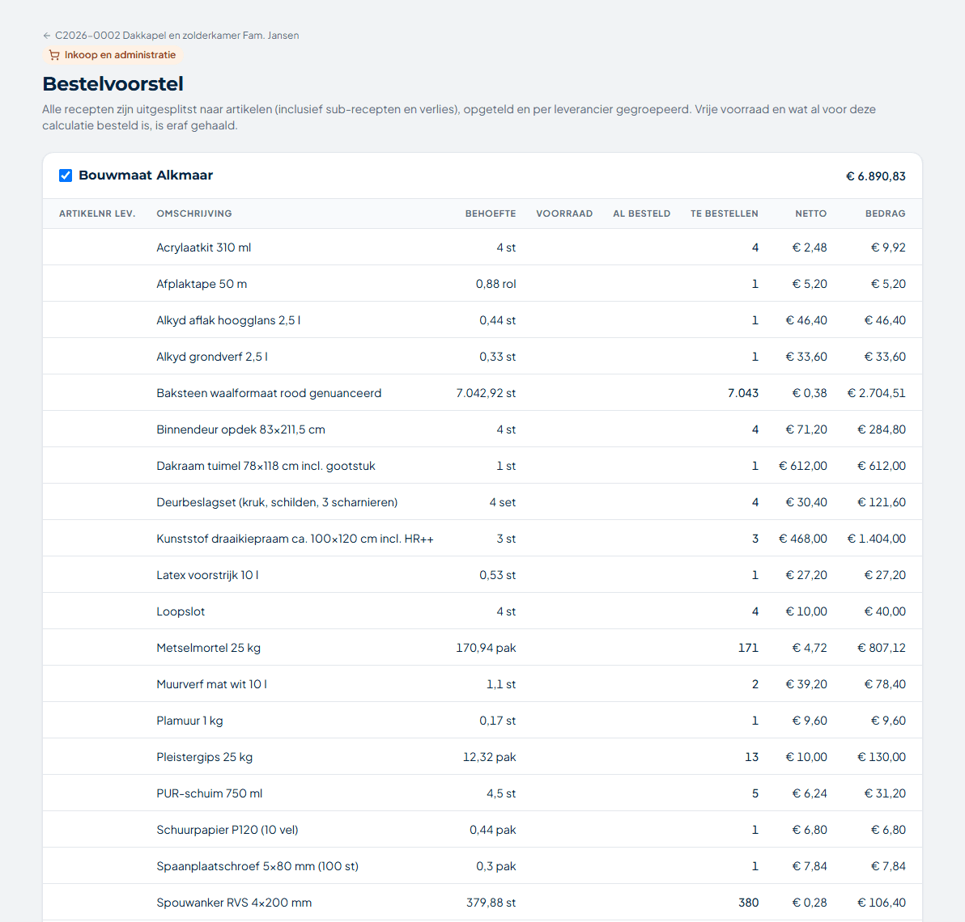Click Latex voorstrijk 10 l

[x=207, y=575]
